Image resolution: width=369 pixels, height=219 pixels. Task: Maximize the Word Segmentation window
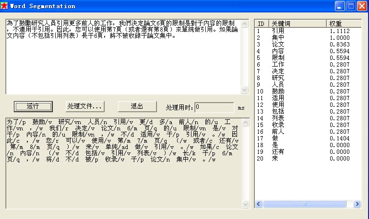pos(351,6)
